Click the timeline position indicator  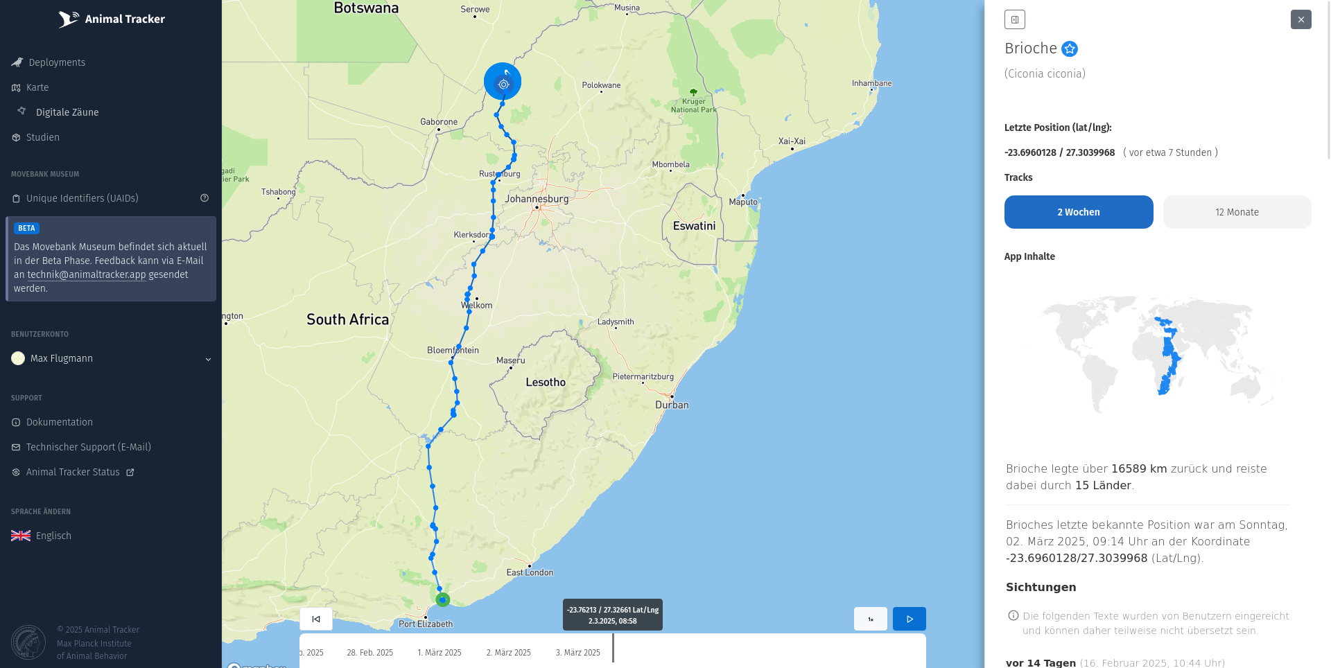click(x=613, y=647)
